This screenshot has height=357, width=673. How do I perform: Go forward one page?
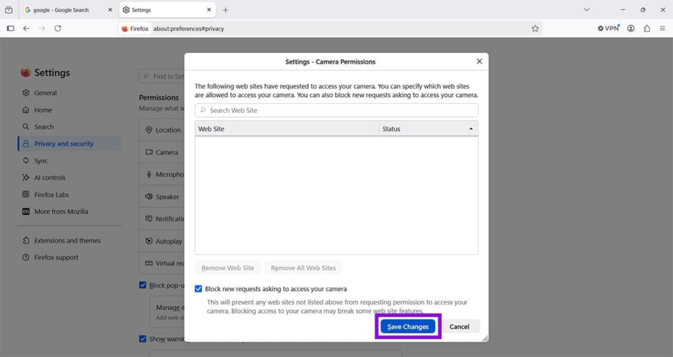pyautogui.click(x=42, y=28)
